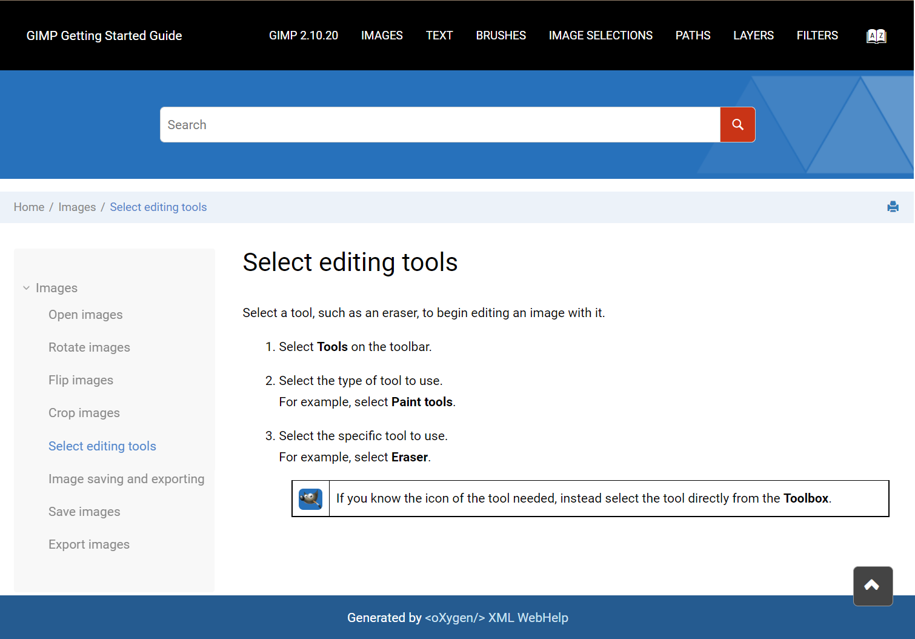
Task: Open the Flip images topic
Action: [81, 380]
